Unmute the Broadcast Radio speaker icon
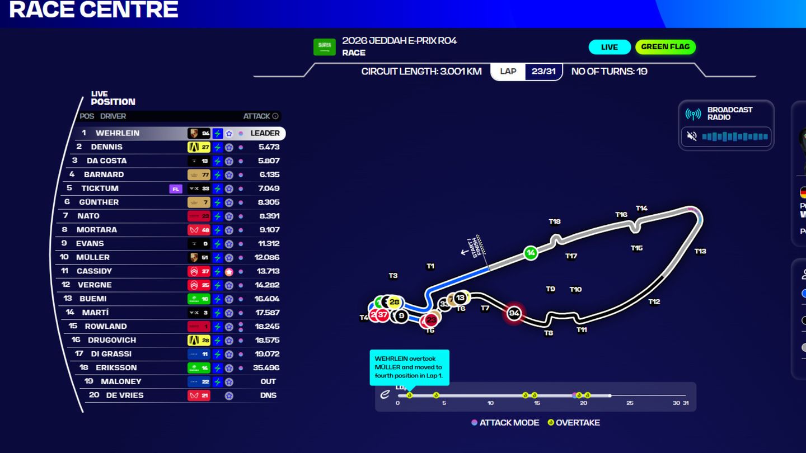The height and width of the screenshot is (453, 806). 692,136
